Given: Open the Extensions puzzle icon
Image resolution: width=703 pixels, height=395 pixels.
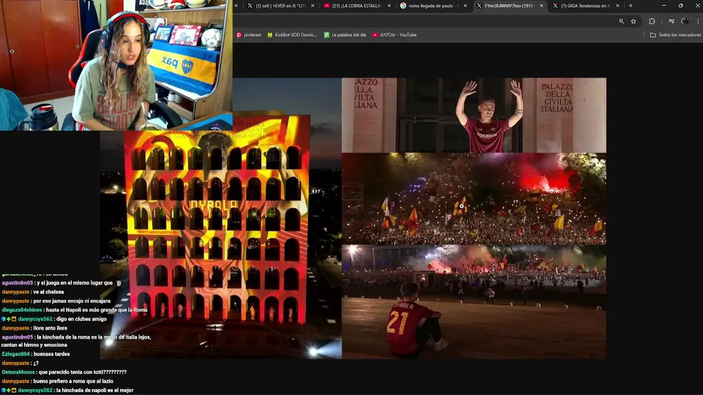Looking at the screenshot, I should click(x=652, y=21).
